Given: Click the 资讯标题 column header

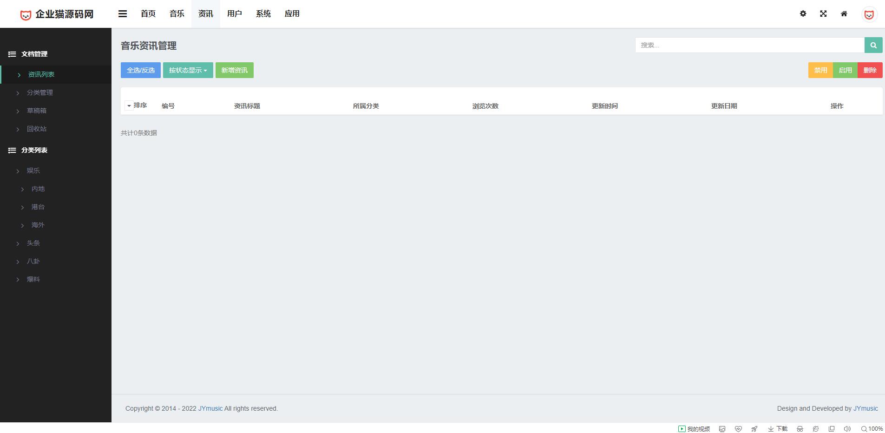Looking at the screenshot, I should tap(247, 106).
